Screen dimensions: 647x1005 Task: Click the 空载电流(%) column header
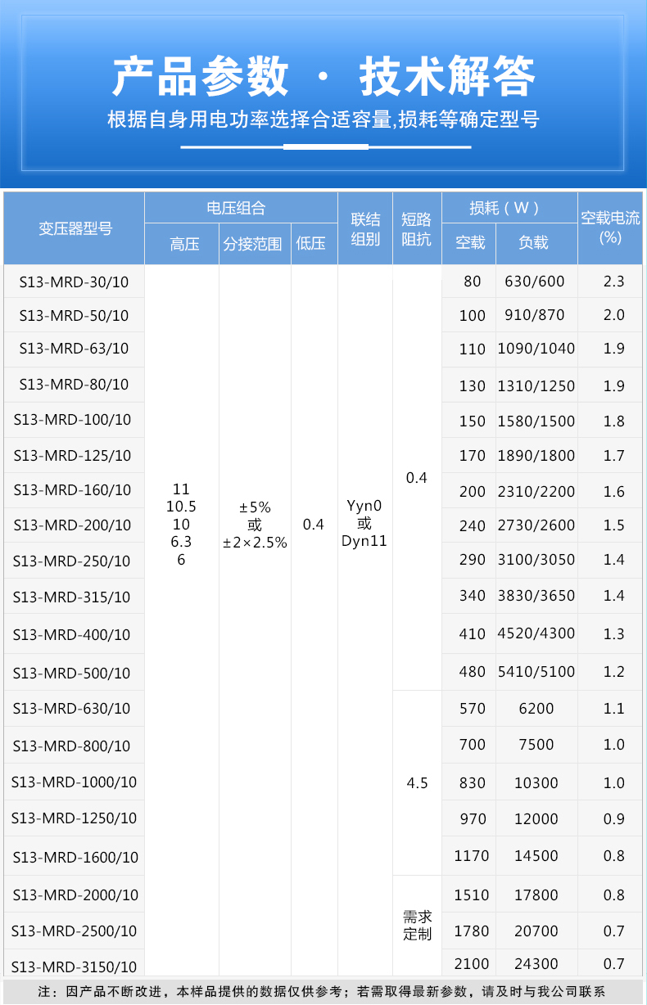tap(610, 227)
